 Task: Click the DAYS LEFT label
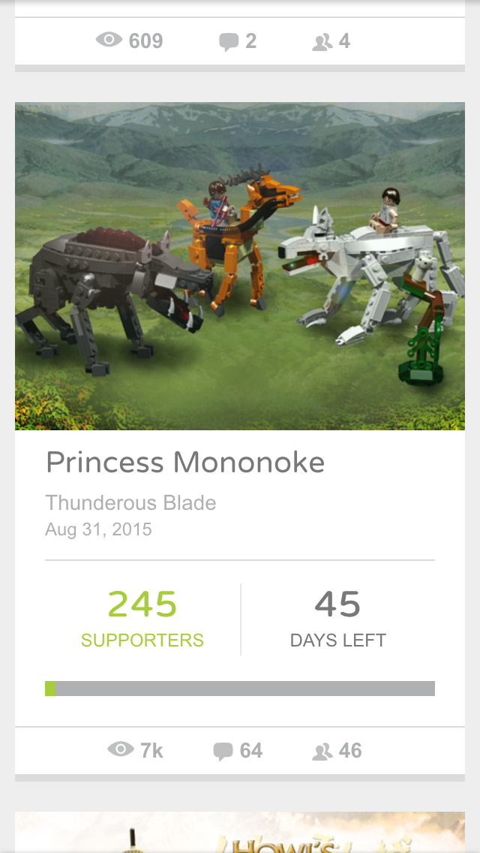point(338,641)
